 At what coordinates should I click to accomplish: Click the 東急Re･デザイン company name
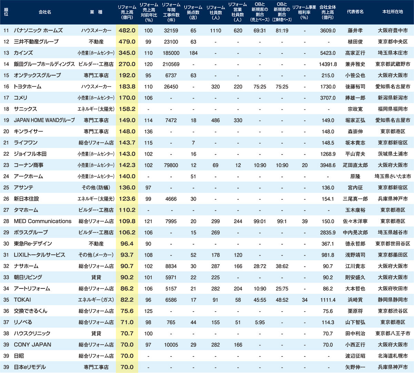click(33, 244)
